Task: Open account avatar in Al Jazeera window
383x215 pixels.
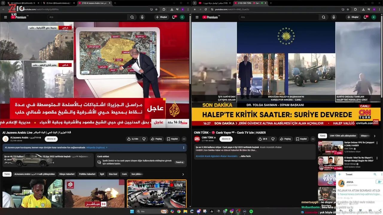Action: [182, 17]
